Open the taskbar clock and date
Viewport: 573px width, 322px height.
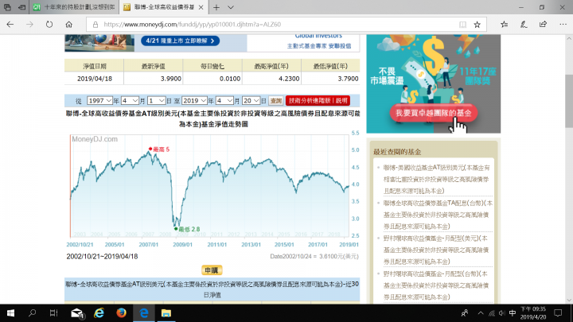coord(533,313)
